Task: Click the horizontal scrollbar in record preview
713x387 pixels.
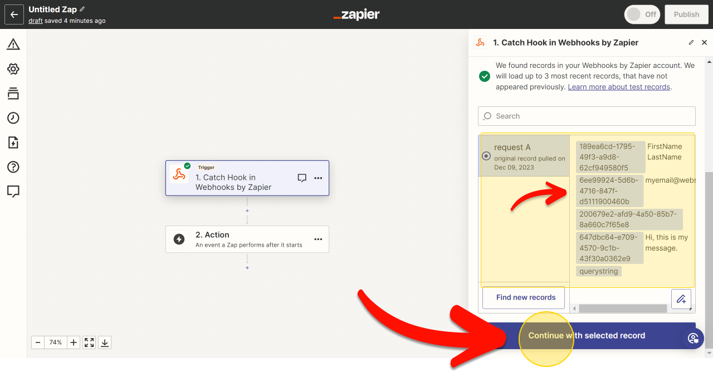Action: (x=622, y=308)
